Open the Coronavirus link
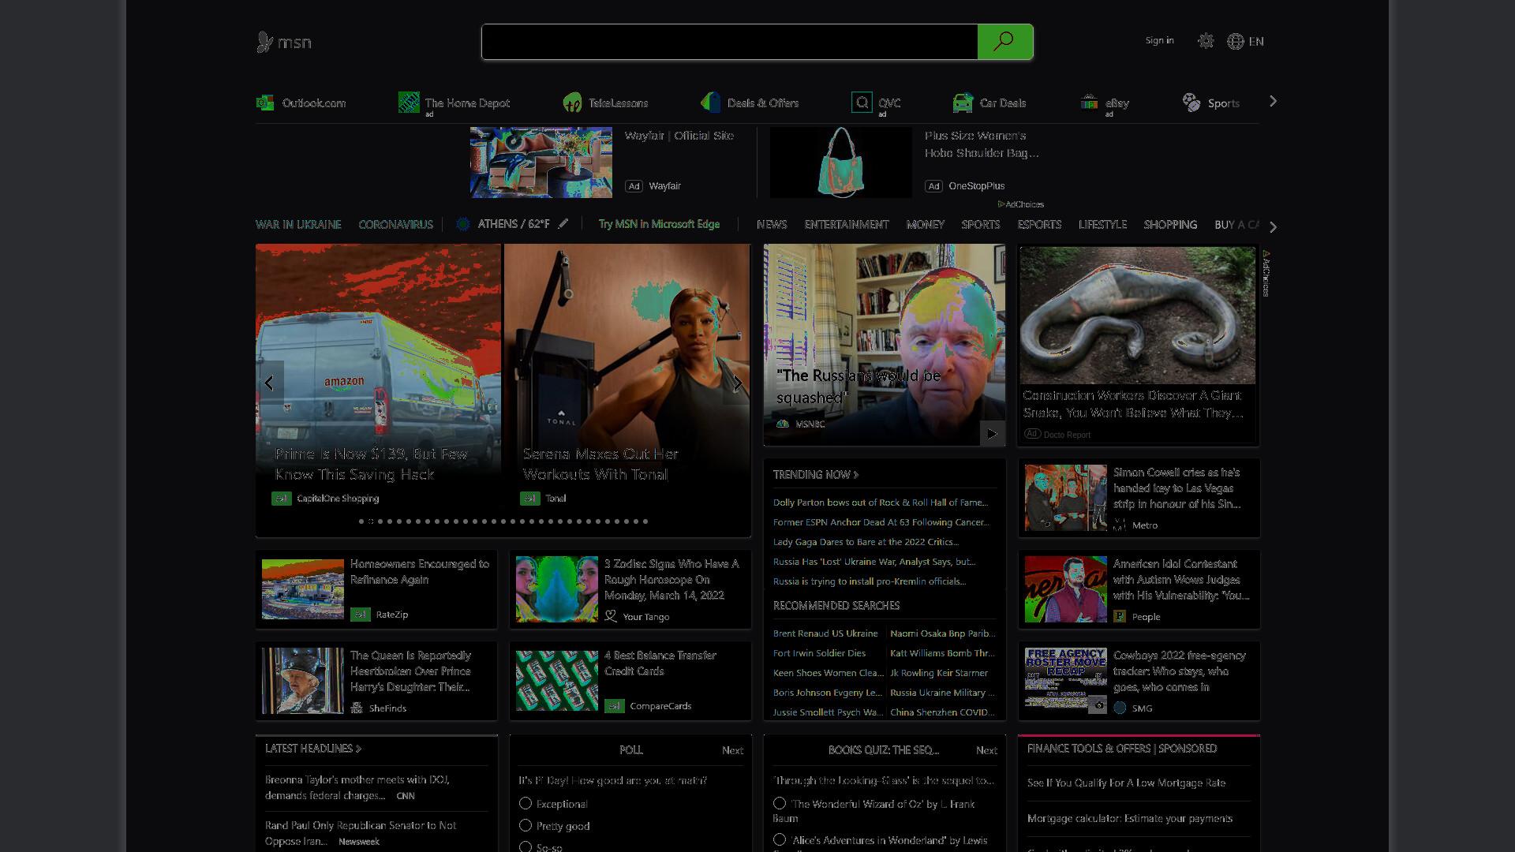Image resolution: width=1515 pixels, height=852 pixels. [x=395, y=224]
